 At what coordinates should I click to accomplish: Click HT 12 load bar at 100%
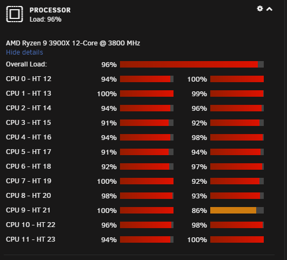pos(237,79)
